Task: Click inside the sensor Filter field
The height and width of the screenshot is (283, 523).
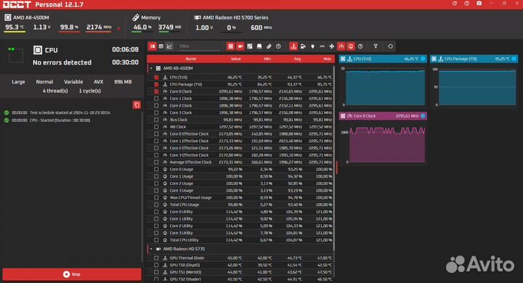Action: pos(200,46)
